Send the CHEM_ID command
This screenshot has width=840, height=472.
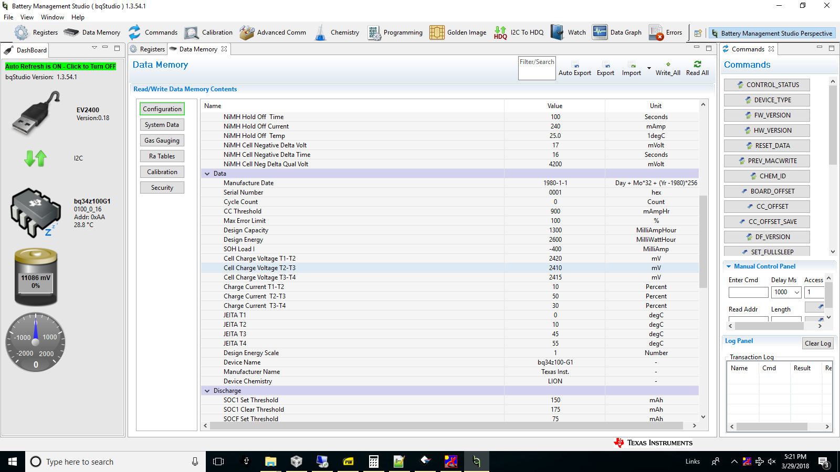(x=767, y=176)
